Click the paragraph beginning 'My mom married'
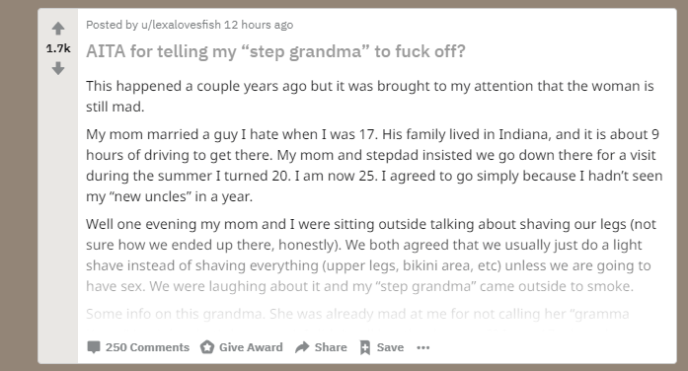 click(x=374, y=165)
